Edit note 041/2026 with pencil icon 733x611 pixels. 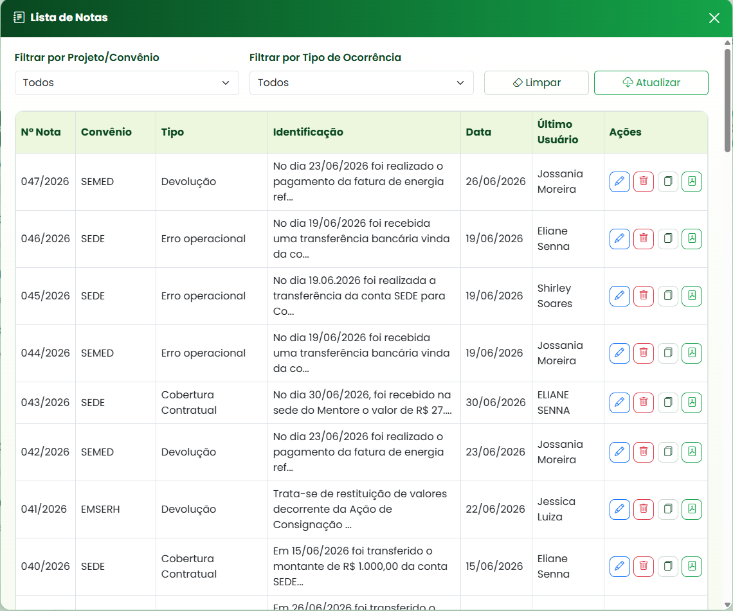click(x=619, y=509)
